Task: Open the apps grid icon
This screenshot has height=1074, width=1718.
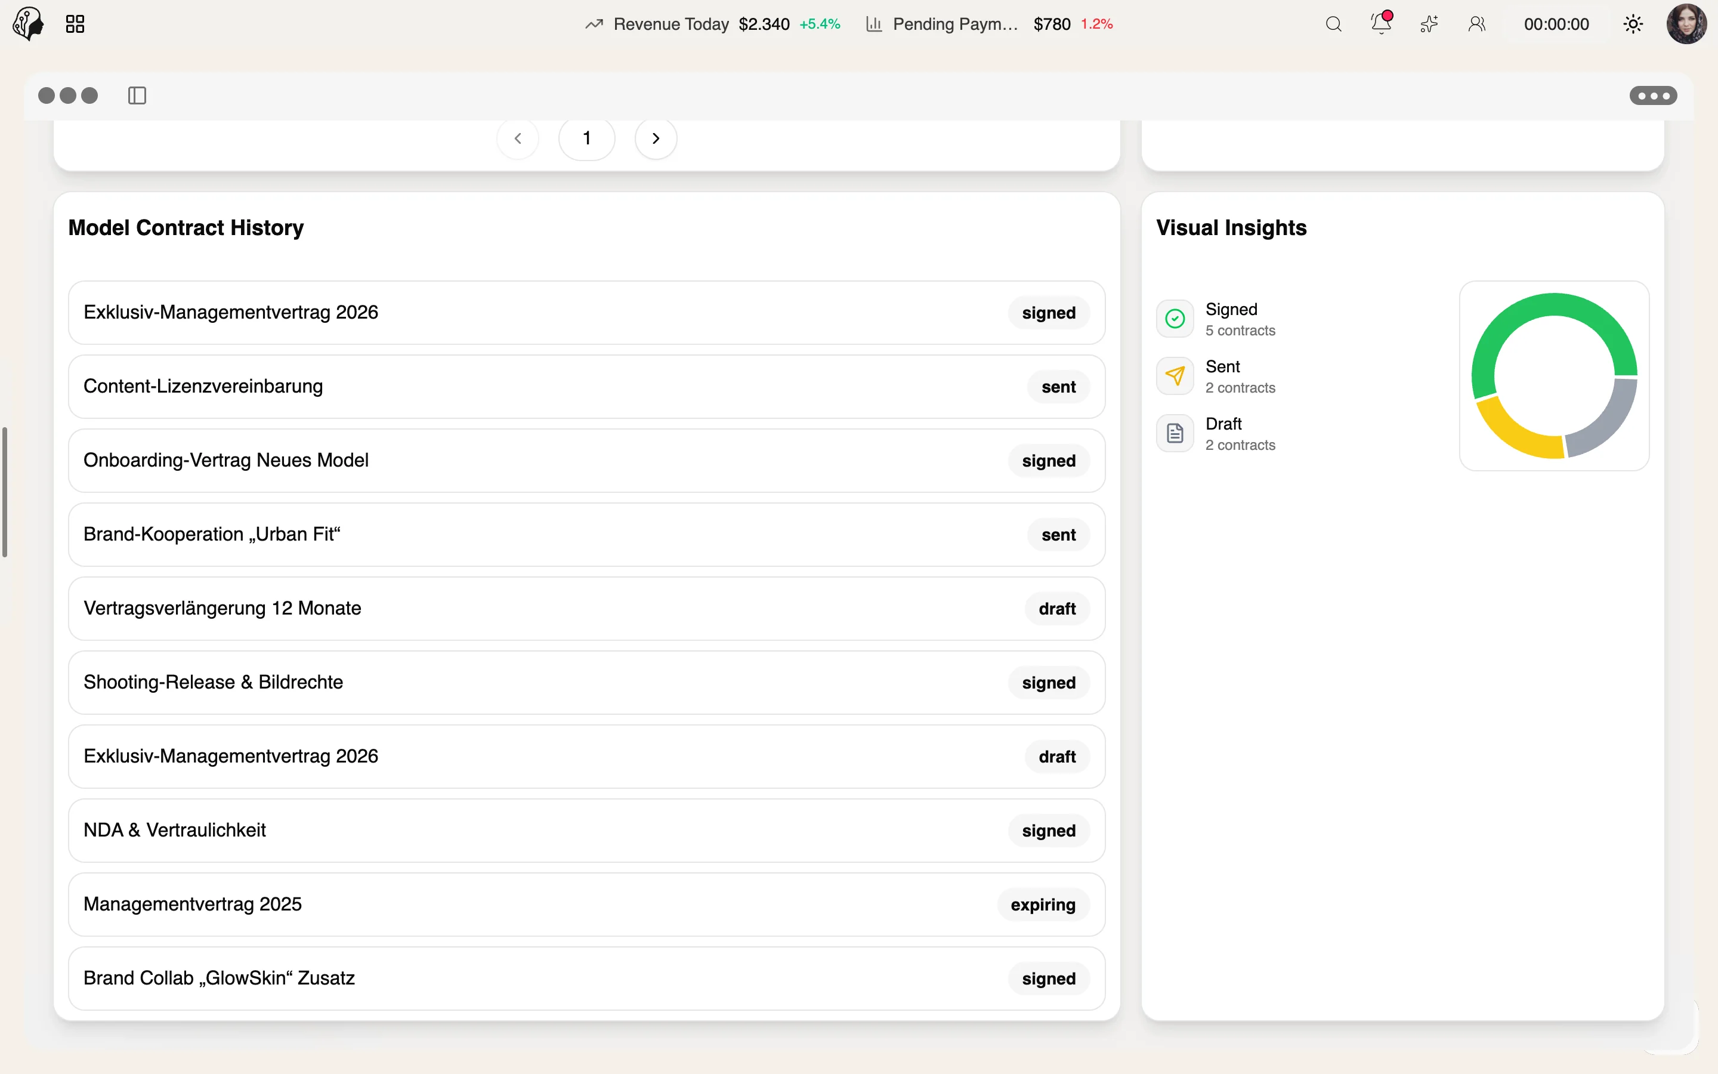Action: pyautogui.click(x=75, y=24)
